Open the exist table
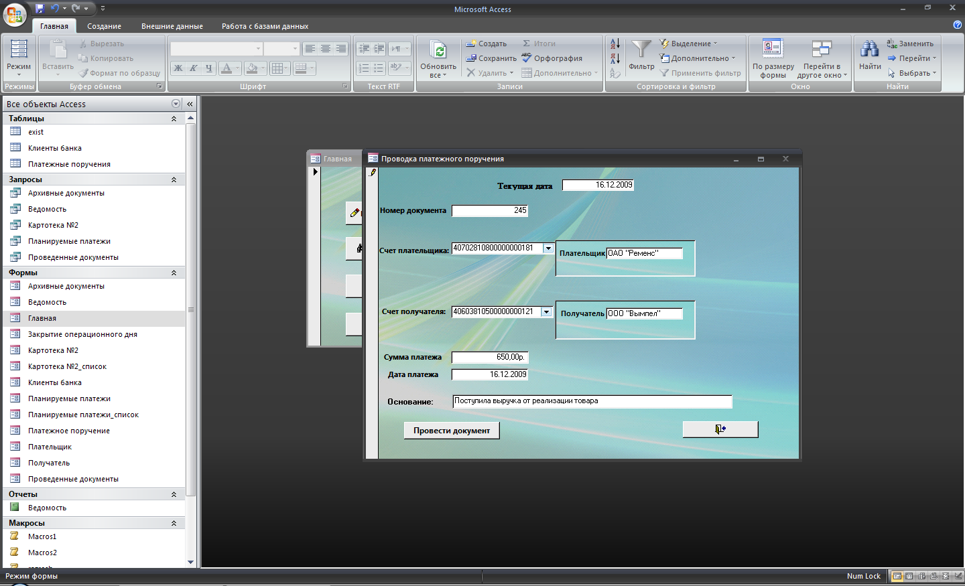 click(36, 132)
